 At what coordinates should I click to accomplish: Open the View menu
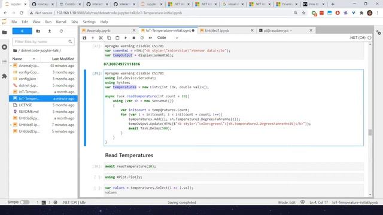tap(37, 21)
